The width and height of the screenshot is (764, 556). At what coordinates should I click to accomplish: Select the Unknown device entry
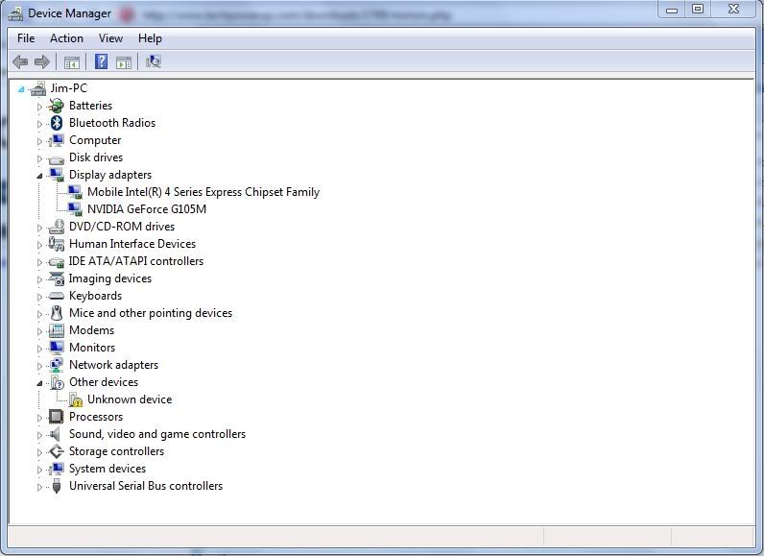point(130,399)
